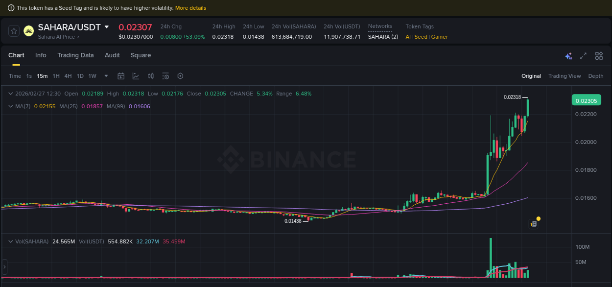Viewport: 612px width, 287px height.
Task: Expand the chart to fullscreen
Action: click(x=583, y=56)
